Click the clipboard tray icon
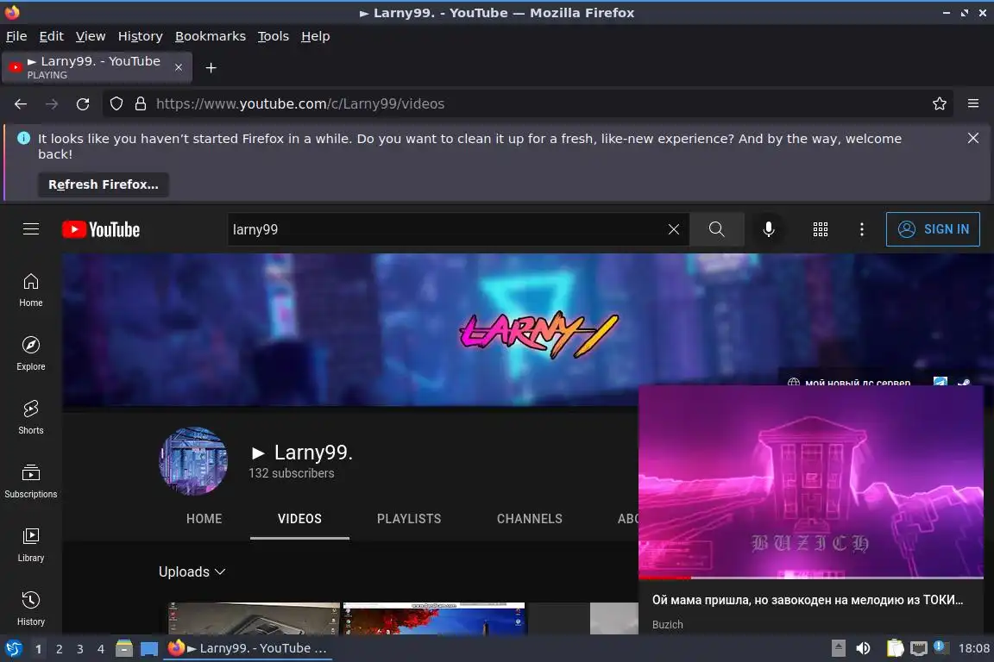The image size is (994, 662). [x=895, y=648]
